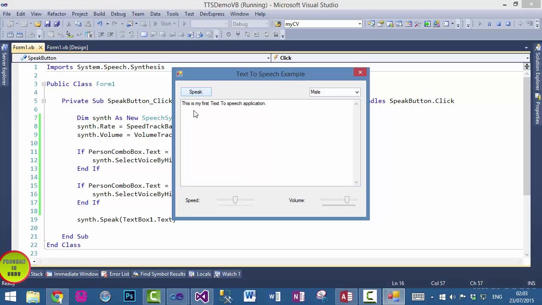This screenshot has height=305, width=542.
Task: Open the document tab list dropdown arrow
Action: (526, 48)
